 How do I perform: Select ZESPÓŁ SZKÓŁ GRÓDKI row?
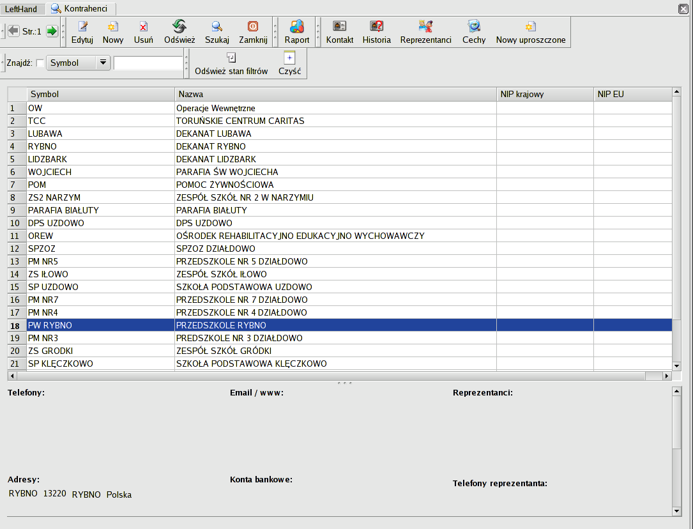340,352
